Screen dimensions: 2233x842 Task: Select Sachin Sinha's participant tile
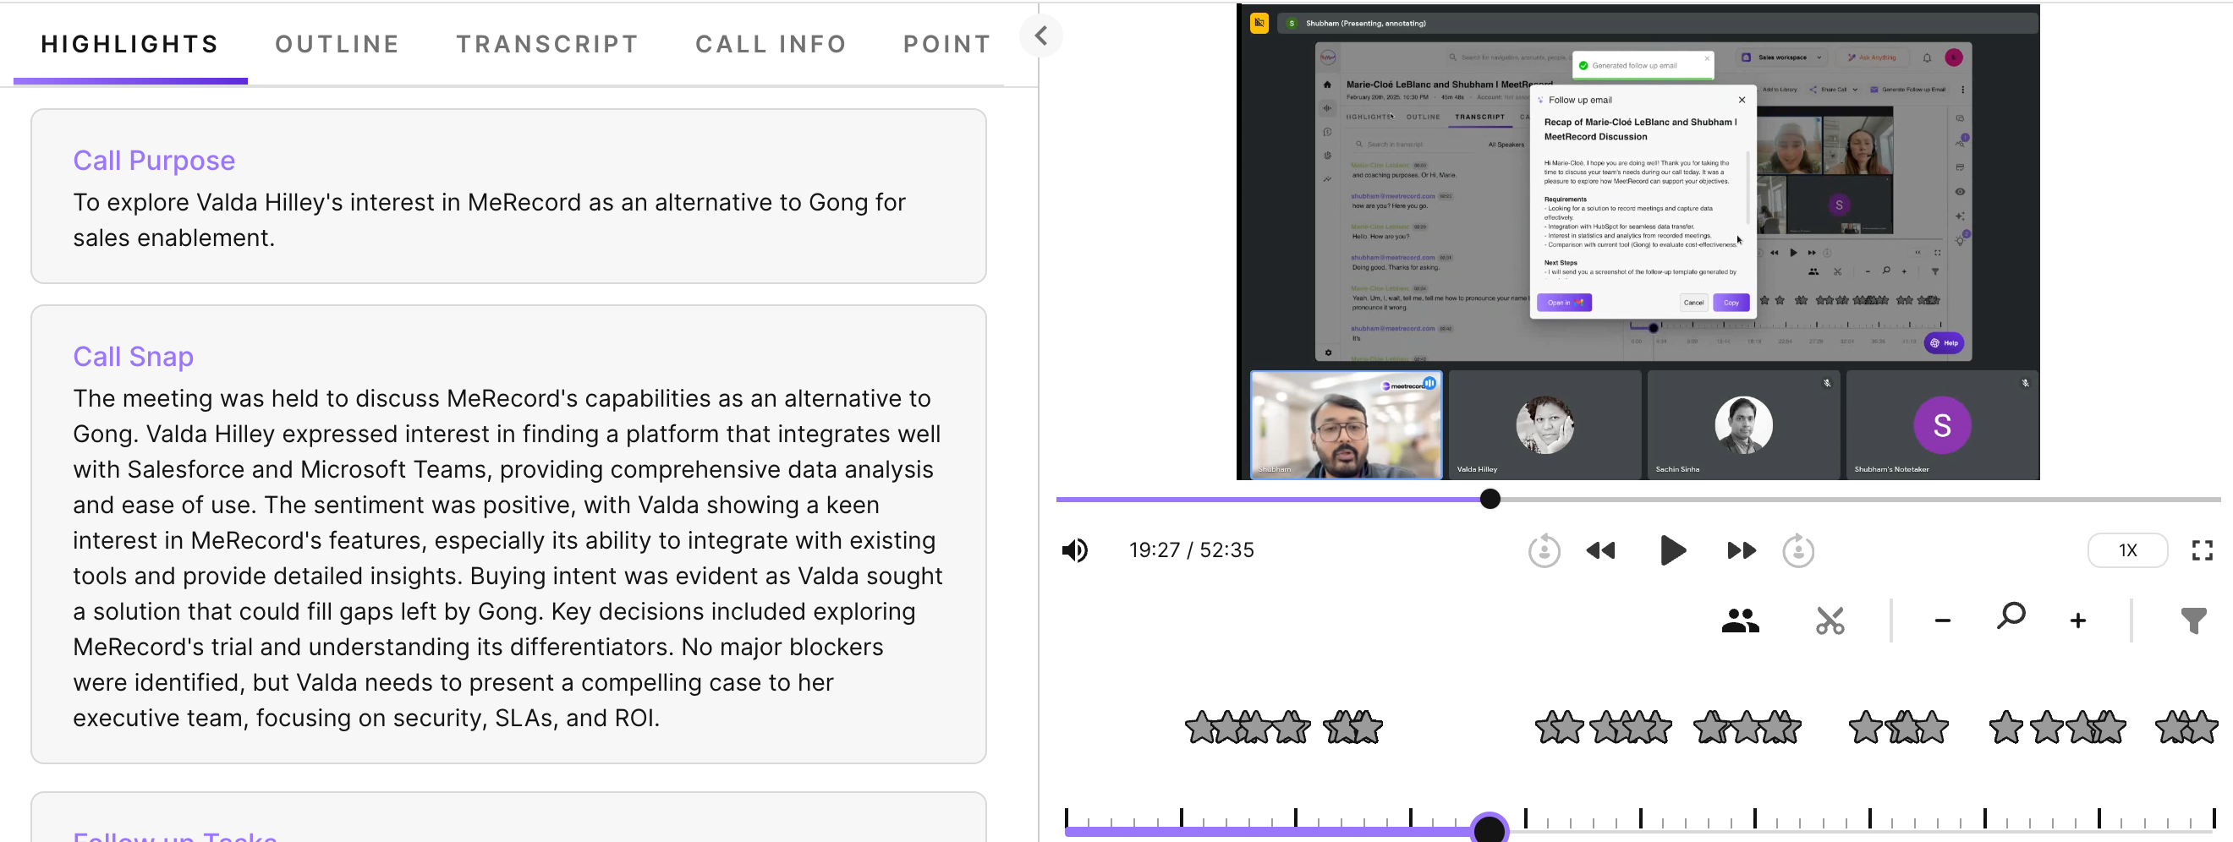pos(1743,425)
